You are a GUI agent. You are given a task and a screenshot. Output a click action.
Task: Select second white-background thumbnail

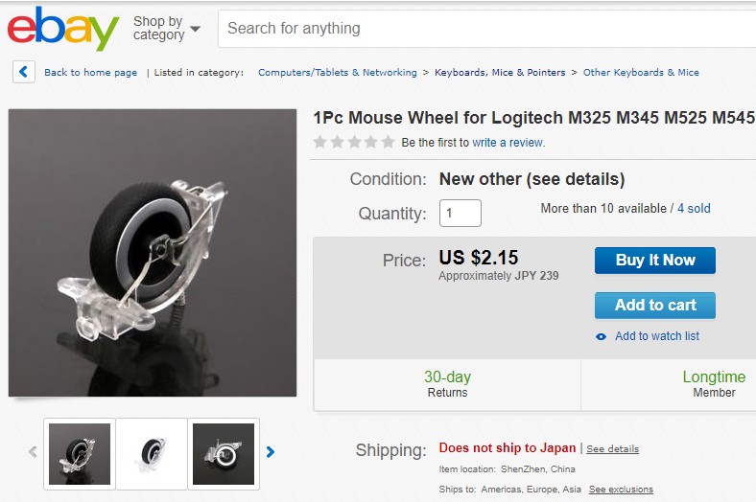point(152,453)
